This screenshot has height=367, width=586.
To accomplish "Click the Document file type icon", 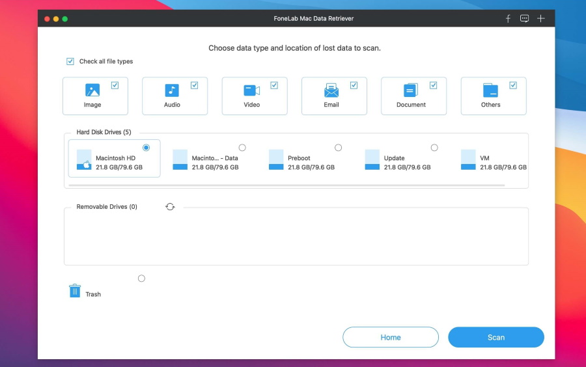I will (x=410, y=90).
